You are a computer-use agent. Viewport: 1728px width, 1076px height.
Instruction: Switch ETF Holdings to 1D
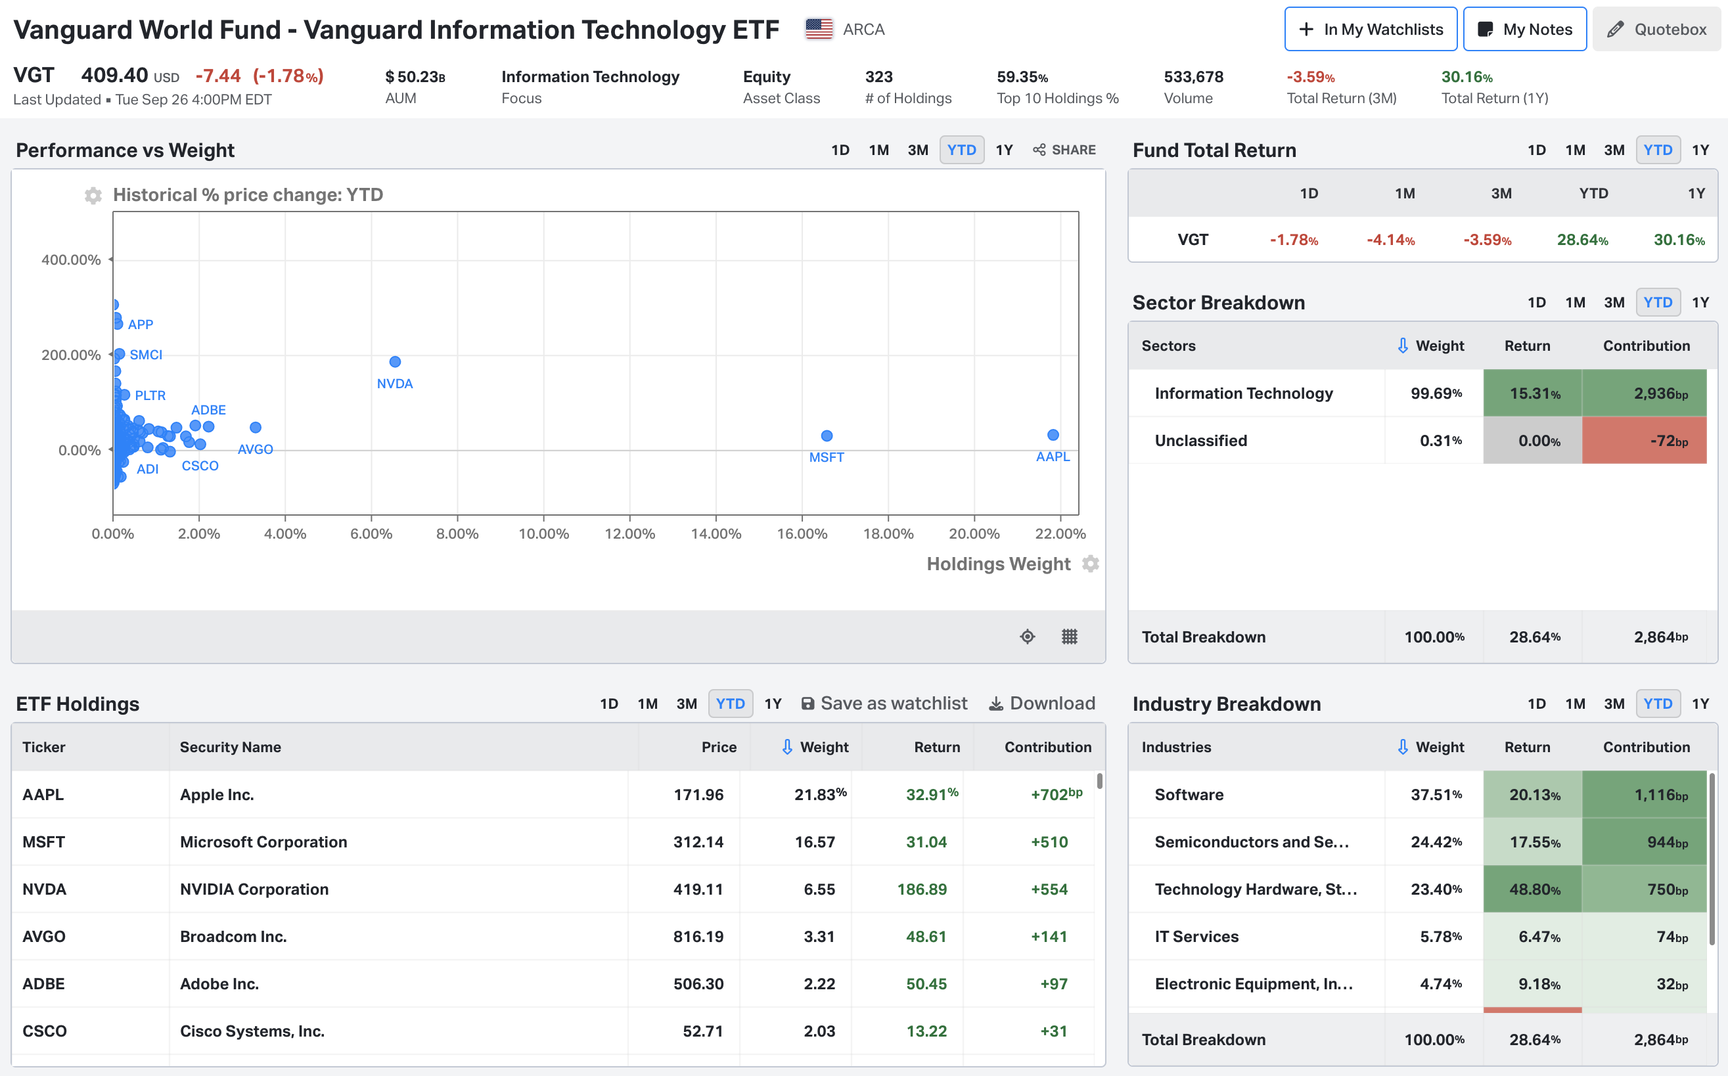pos(608,704)
